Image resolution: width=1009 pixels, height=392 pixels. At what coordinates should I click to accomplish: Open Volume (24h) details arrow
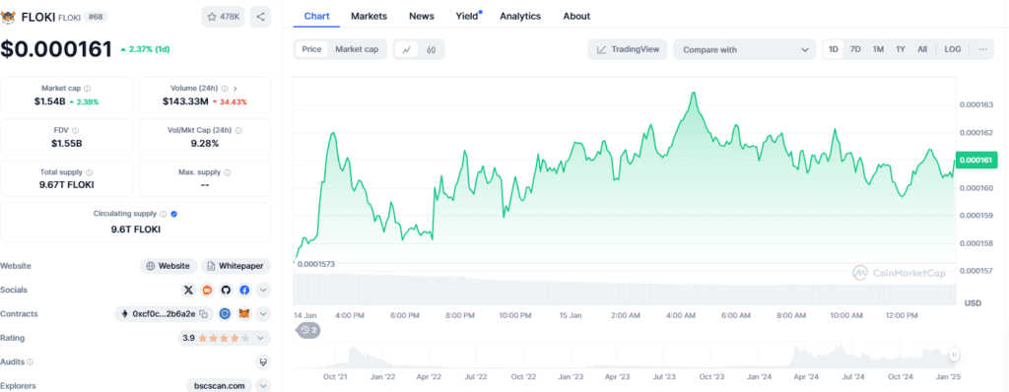click(x=235, y=89)
